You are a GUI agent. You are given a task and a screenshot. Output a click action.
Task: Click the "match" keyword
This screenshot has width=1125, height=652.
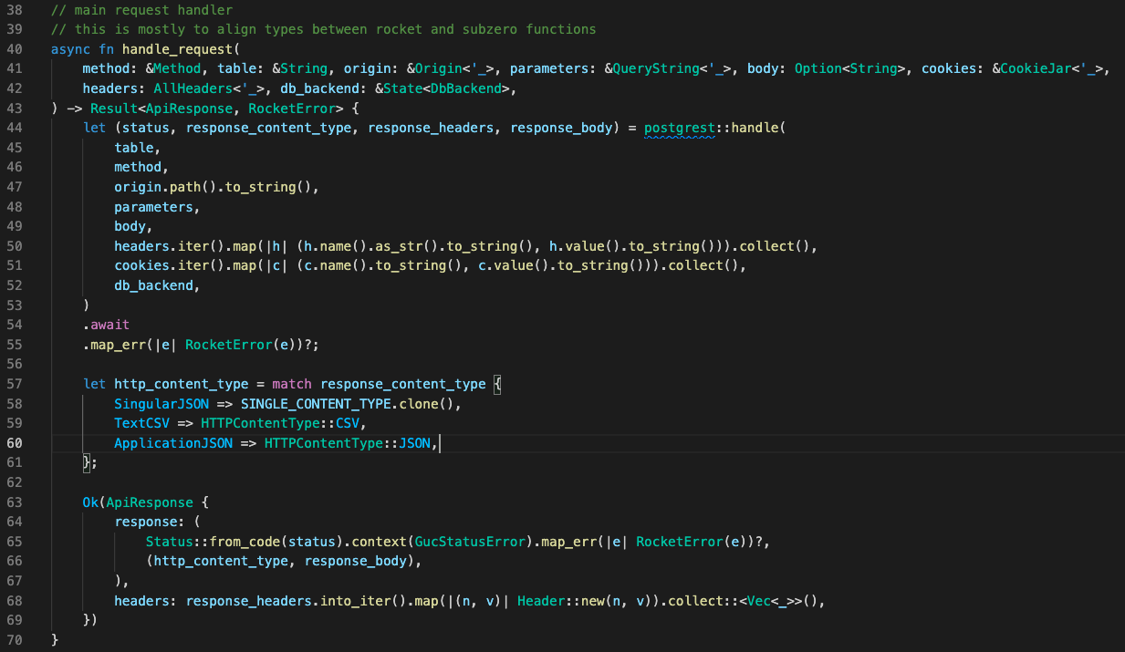click(292, 384)
